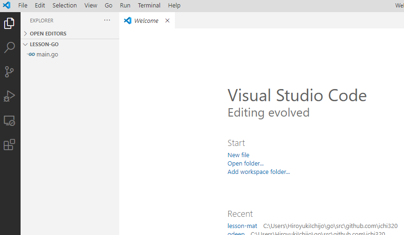Image resolution: width=404 pixels, height=235 pixels.
Task: Open the Extensions view icon
Action: pyautogui.click(x=9, y=145)
